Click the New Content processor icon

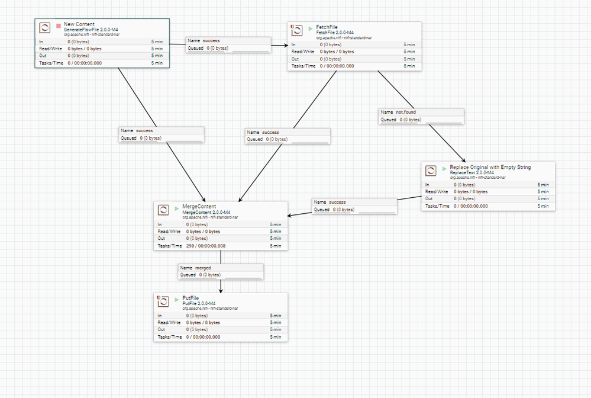[45, 28]
